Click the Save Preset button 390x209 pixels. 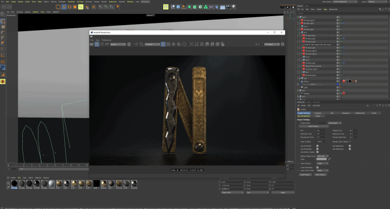(x=320, y=174)
